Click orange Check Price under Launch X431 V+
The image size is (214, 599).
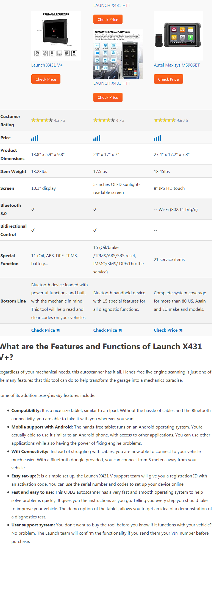click(x=46, y=79)
